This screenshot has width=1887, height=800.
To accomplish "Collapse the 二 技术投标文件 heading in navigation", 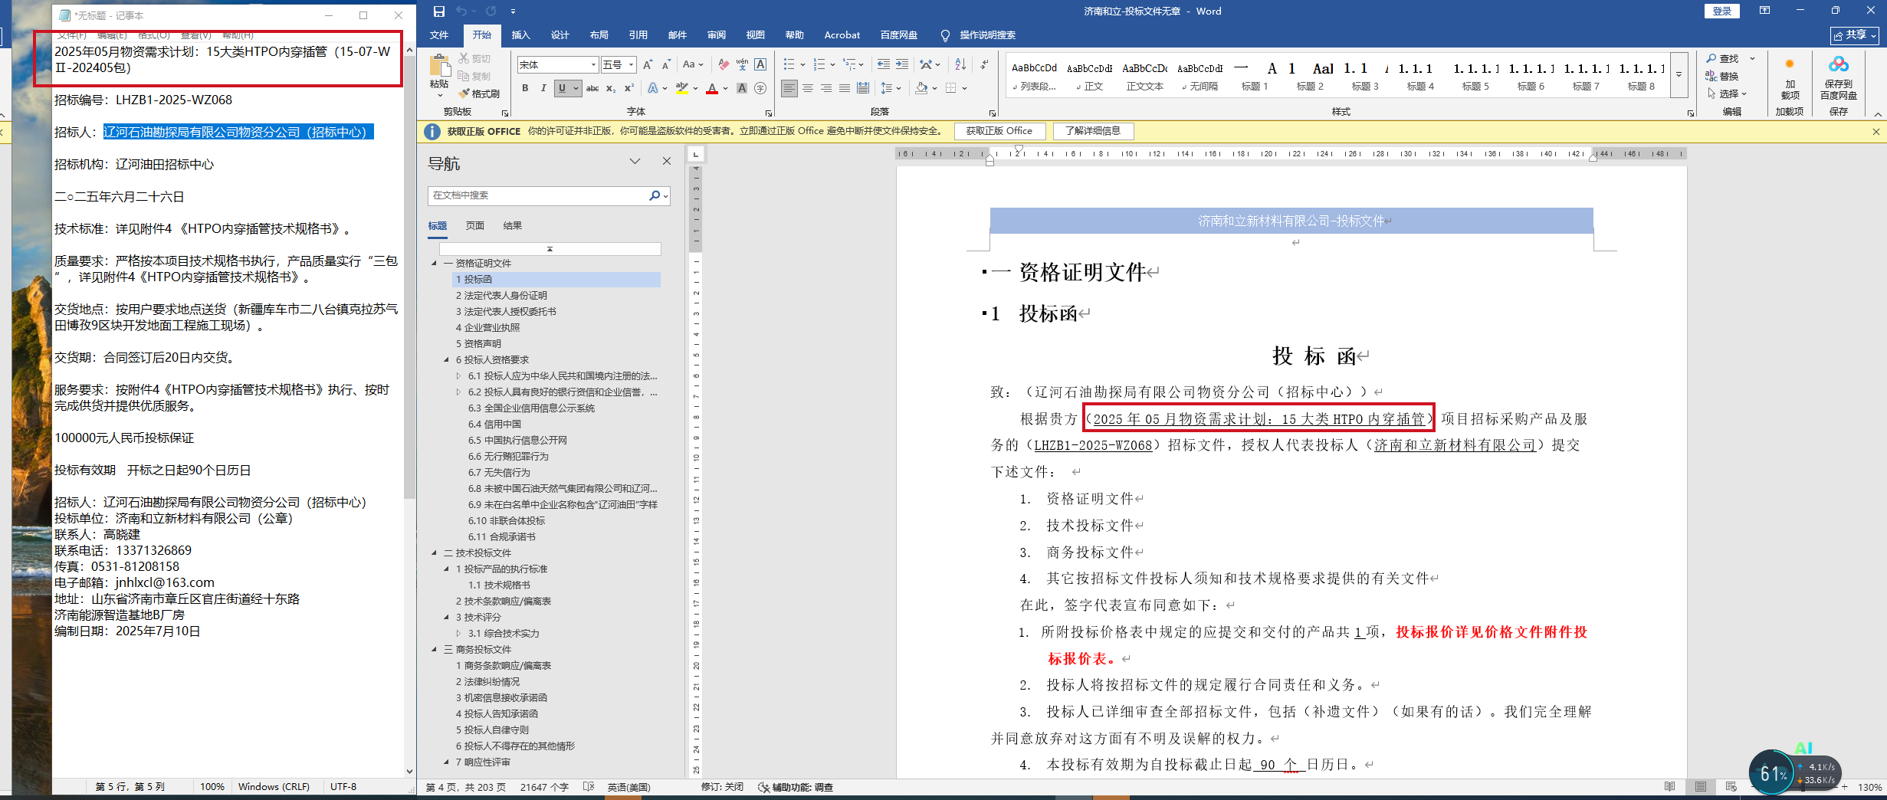I will [x=435, y=553].
